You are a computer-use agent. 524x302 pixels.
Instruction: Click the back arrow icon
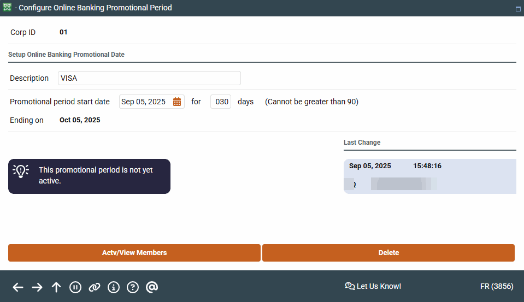tap(18, 287)
